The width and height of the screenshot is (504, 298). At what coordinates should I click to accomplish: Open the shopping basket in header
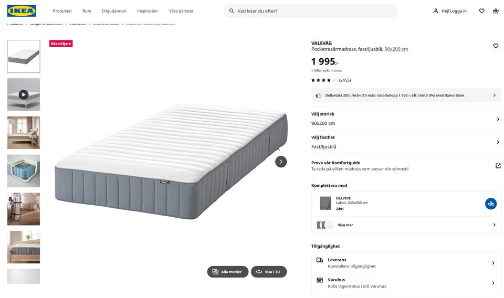tap(496, 11)
